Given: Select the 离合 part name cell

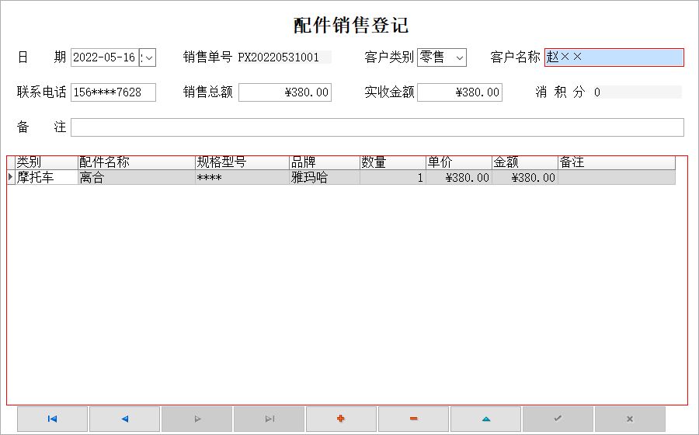Looking at the screenshot, I should coord(137,177).
